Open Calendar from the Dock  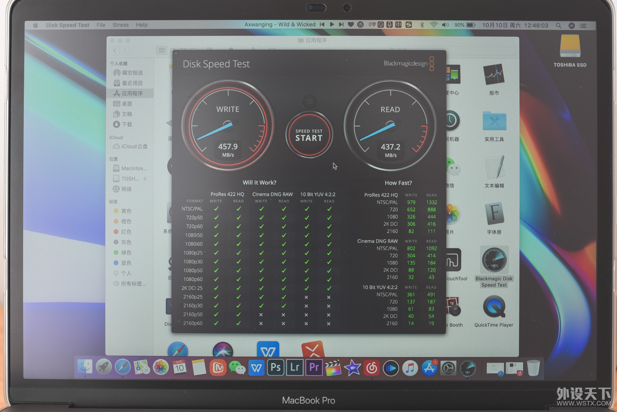(x=180, y=367)
